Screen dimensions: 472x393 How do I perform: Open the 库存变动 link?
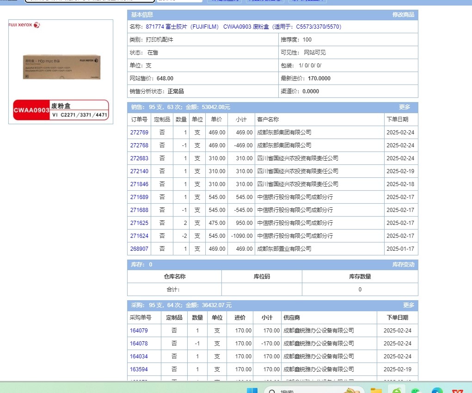tap(403, 265)
